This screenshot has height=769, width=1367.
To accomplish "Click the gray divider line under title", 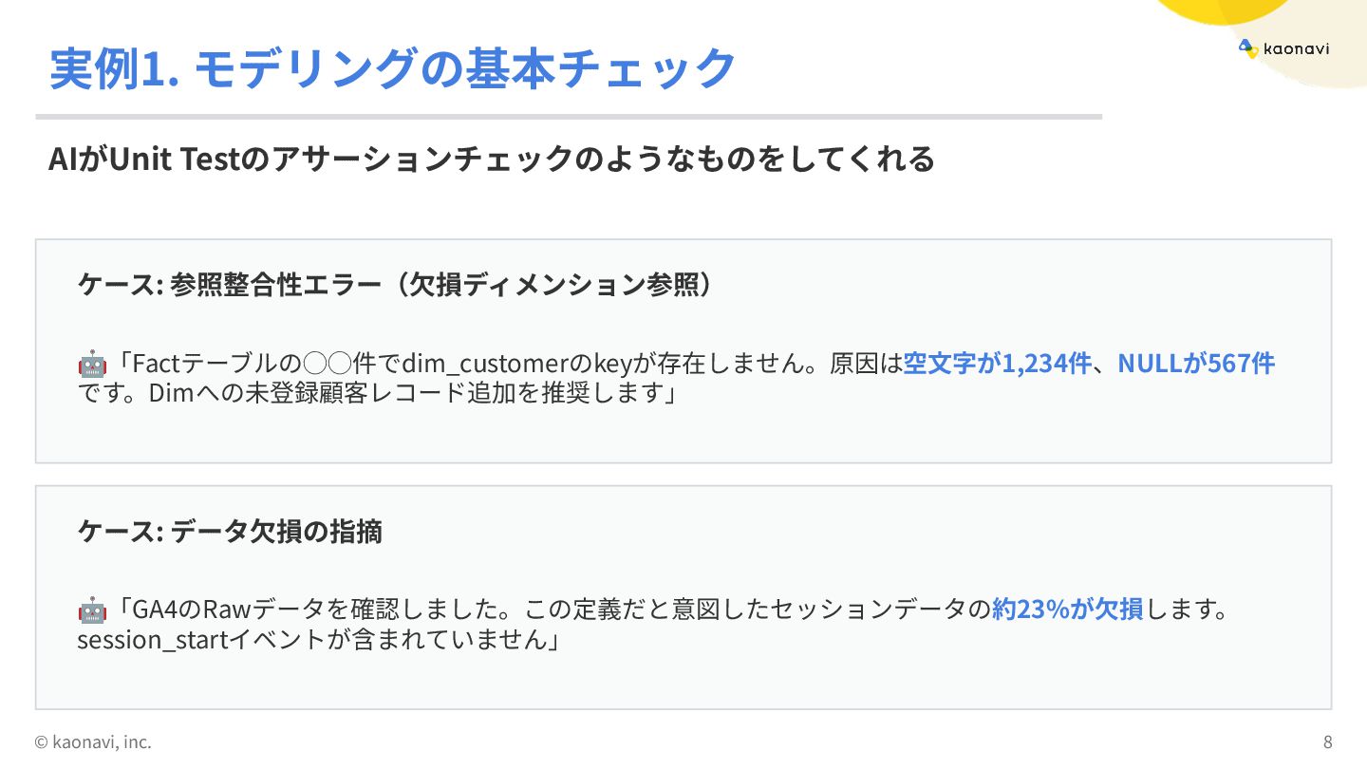I will 568,117.
